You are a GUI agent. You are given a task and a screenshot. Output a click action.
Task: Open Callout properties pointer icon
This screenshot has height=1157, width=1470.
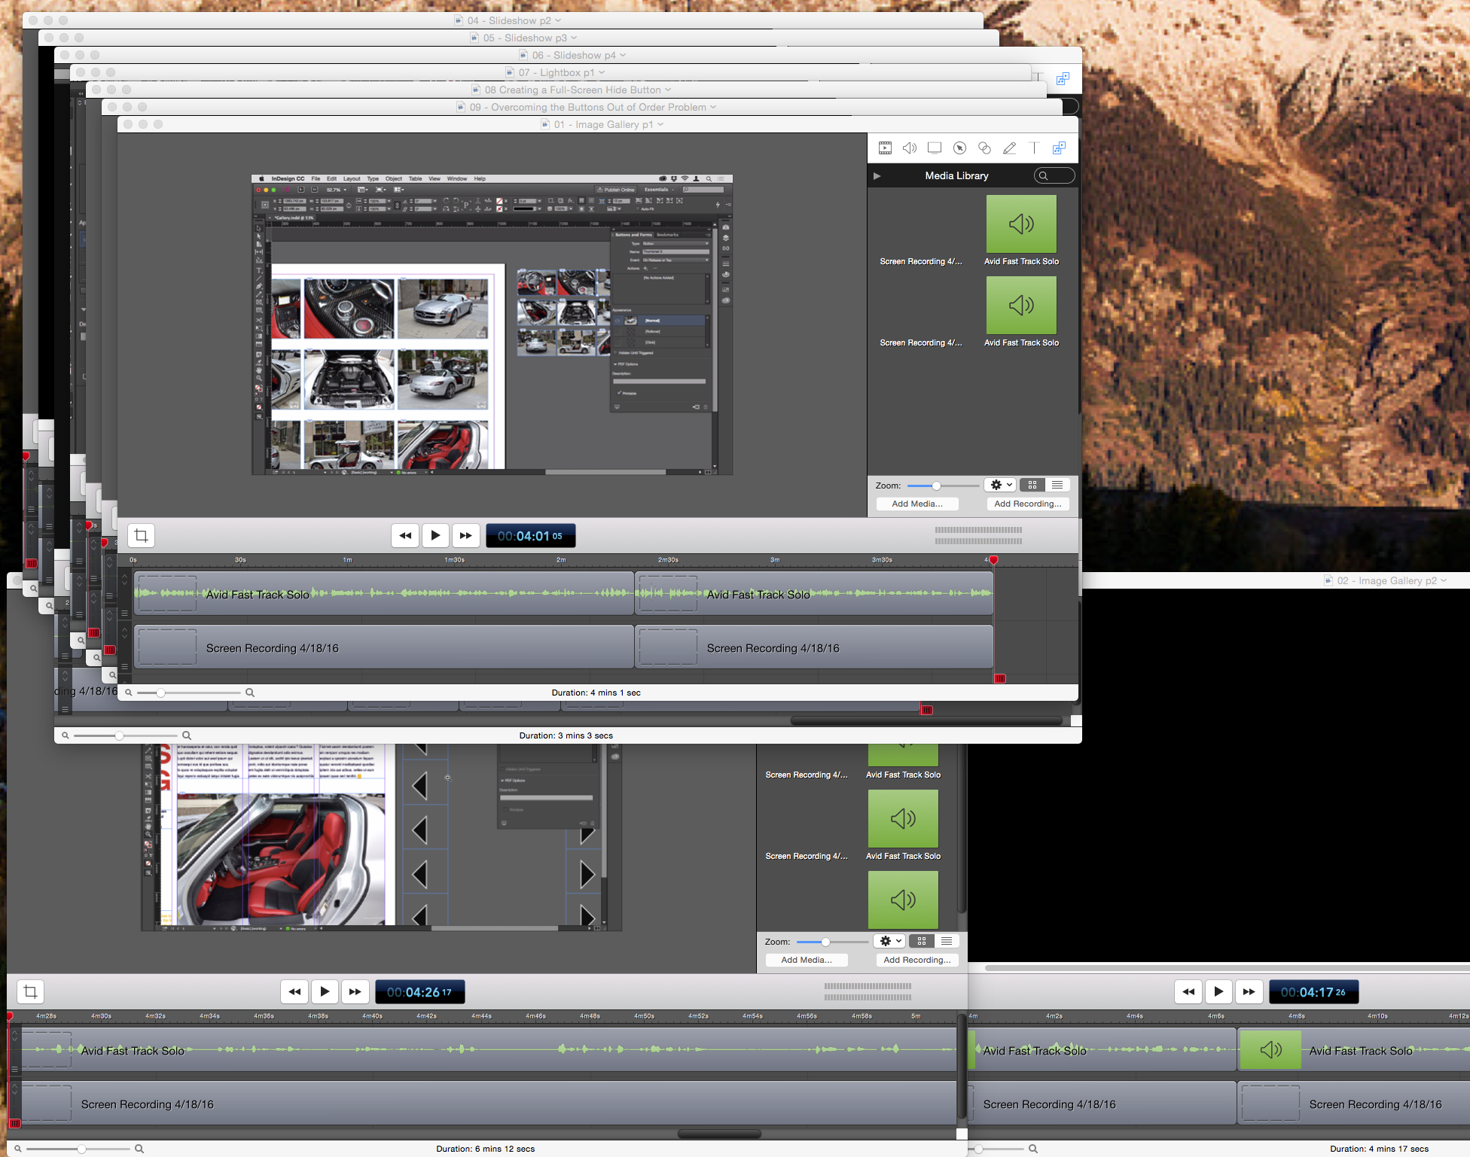pyautogui.click(x=959, y=148)
